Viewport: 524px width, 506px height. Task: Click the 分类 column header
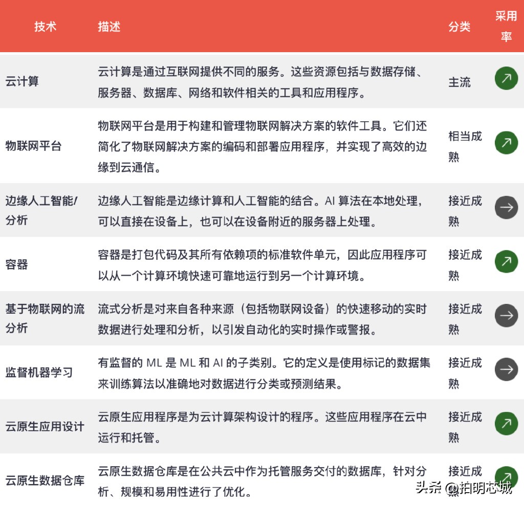(459, 27)
